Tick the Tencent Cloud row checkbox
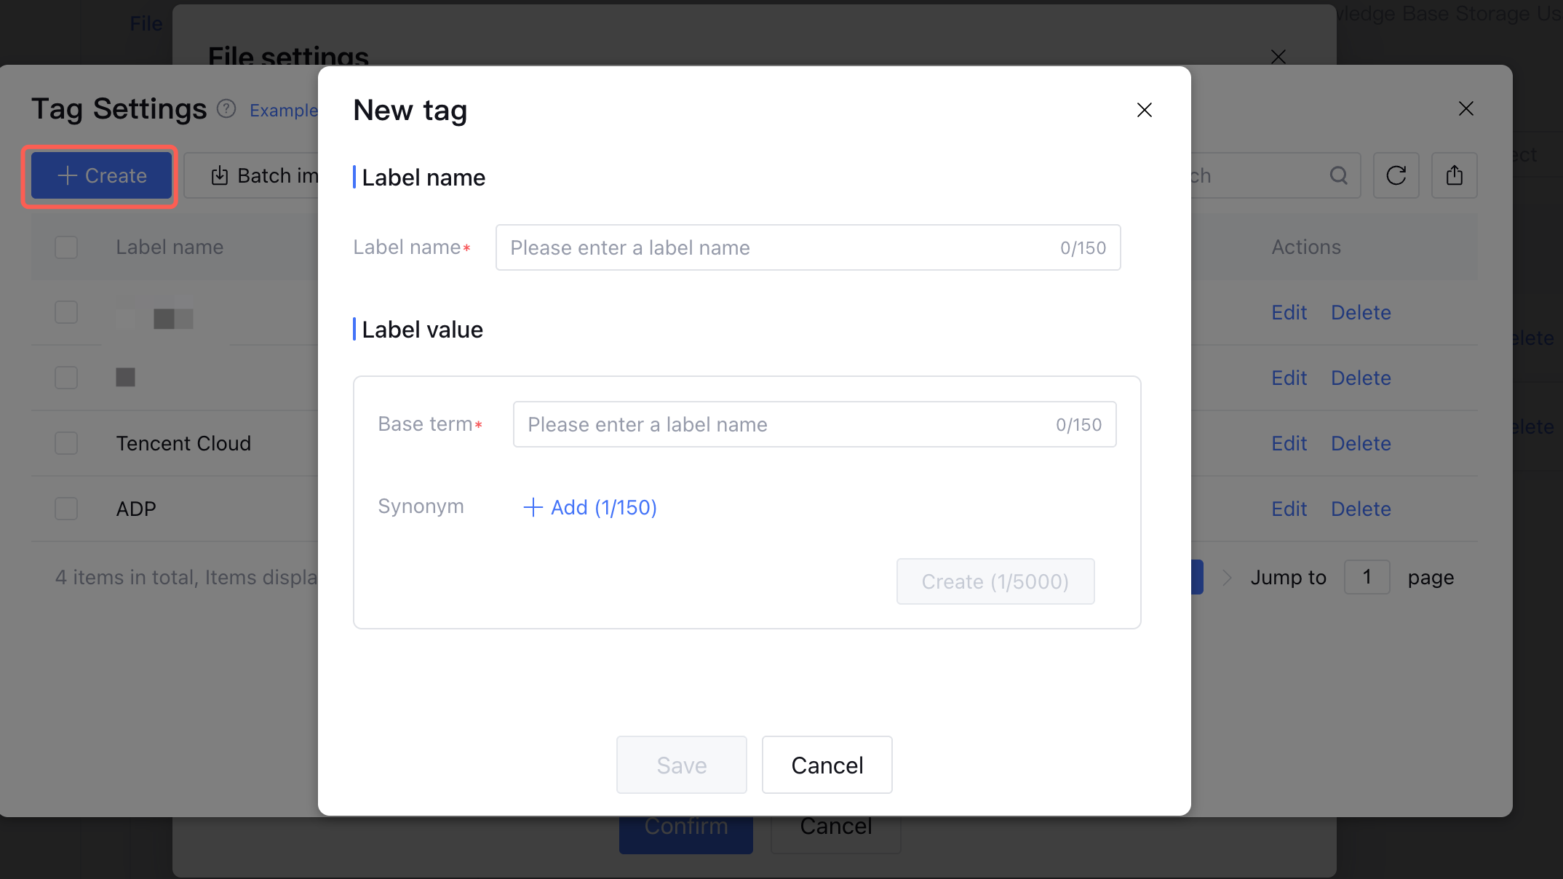The width and height of the screenshot is (1563, 879). pyautogui.click(x=66, y=443)
